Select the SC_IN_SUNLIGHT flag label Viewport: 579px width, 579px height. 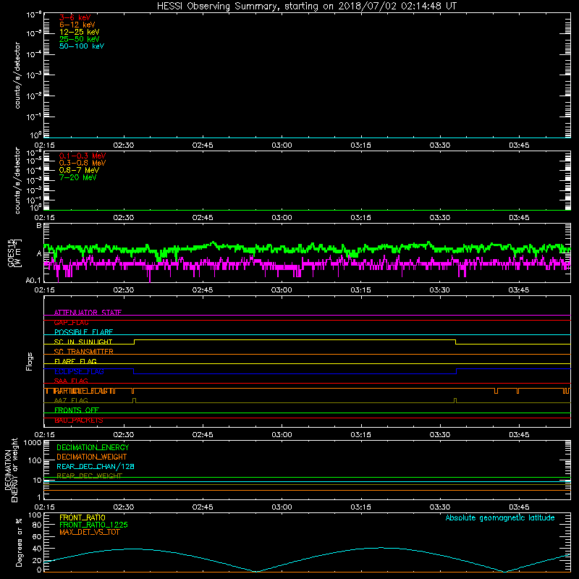pos(83,342)
